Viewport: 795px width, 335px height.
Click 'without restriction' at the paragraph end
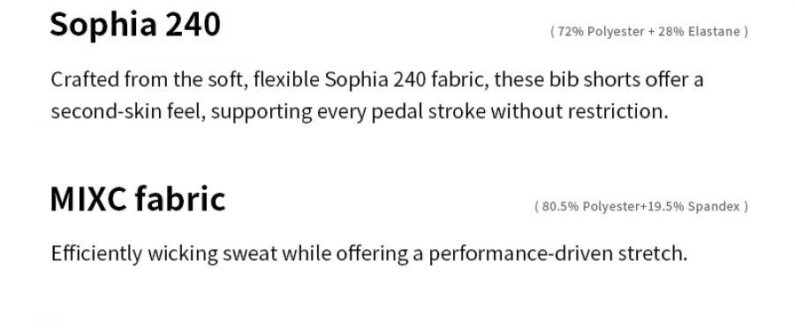point(579,111)
